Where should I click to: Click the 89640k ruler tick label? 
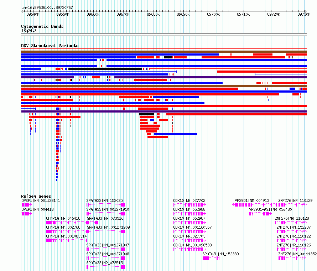point(33,14)
